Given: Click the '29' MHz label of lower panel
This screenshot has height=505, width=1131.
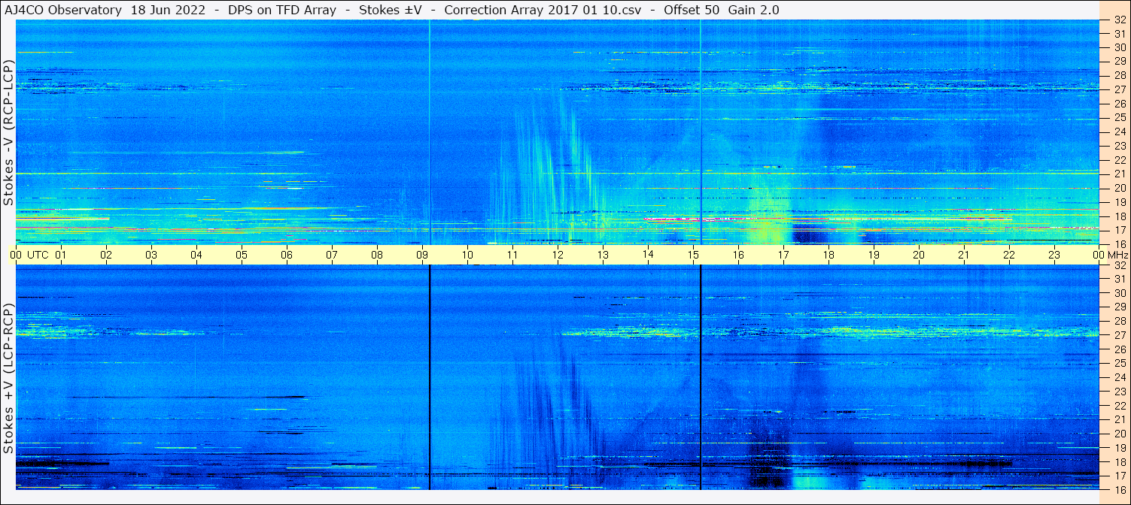Looking at the screenshot, I should (1119, 307).
